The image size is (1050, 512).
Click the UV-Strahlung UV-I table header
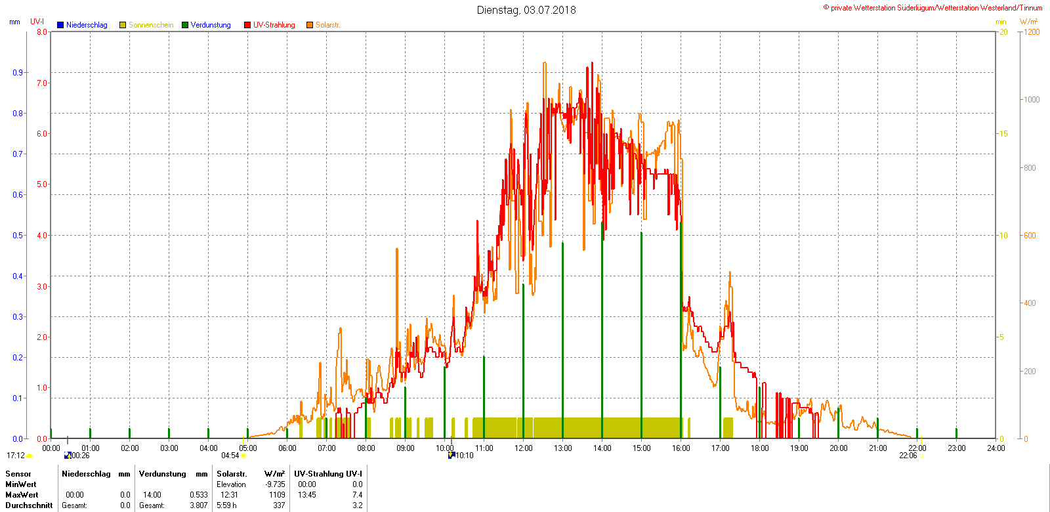pos(328,474)
